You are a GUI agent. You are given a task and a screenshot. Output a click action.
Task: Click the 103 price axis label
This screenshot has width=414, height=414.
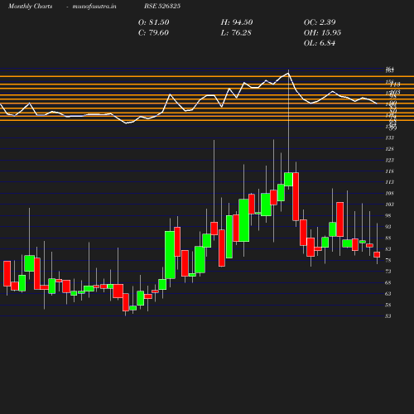[x=390, y=205]
